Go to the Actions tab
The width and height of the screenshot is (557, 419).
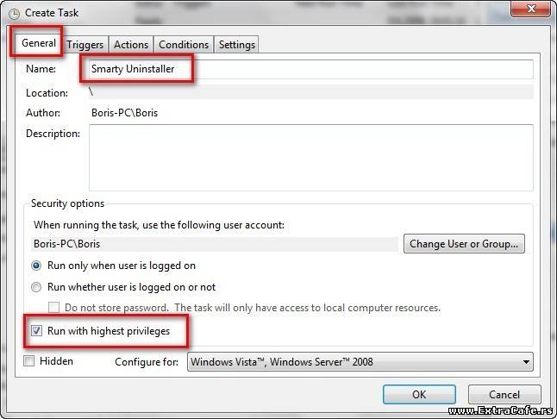(131, 45)
